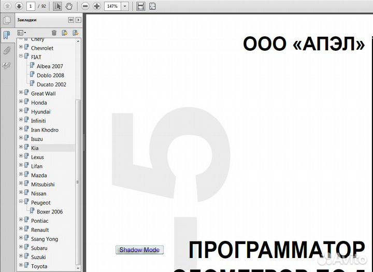
Task: Click the Hyundai bookmark ribbon icon
Action: point(26,110)
